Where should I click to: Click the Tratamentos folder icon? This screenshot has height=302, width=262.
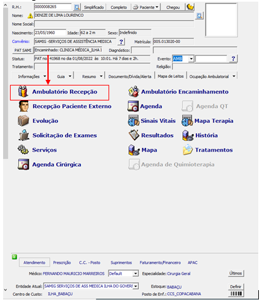point(188,150)
